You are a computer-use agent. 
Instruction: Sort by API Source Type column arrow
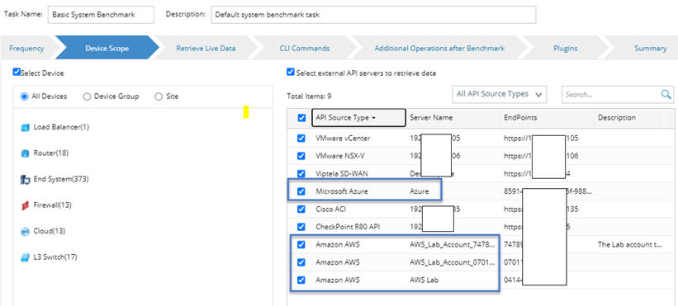[373, 118]
